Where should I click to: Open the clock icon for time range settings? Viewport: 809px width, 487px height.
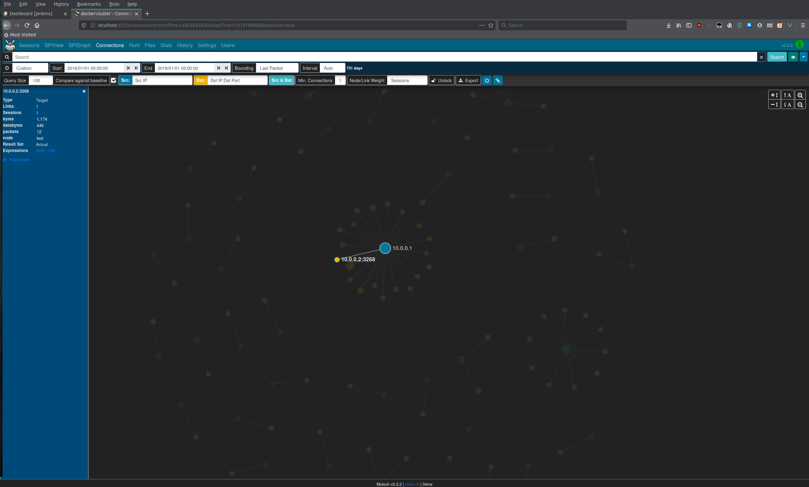click(x=7, y=68)
